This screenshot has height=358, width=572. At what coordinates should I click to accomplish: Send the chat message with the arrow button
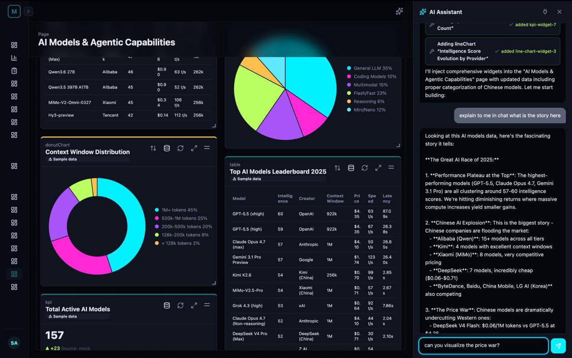point(558,346)
